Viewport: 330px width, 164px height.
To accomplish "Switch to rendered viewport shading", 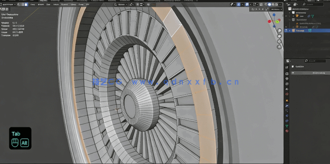I will coord(277,4).
